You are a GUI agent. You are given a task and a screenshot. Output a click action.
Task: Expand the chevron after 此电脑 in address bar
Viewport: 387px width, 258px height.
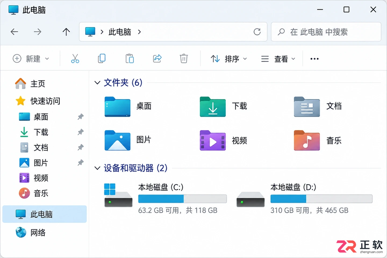(x=139, y=32)
